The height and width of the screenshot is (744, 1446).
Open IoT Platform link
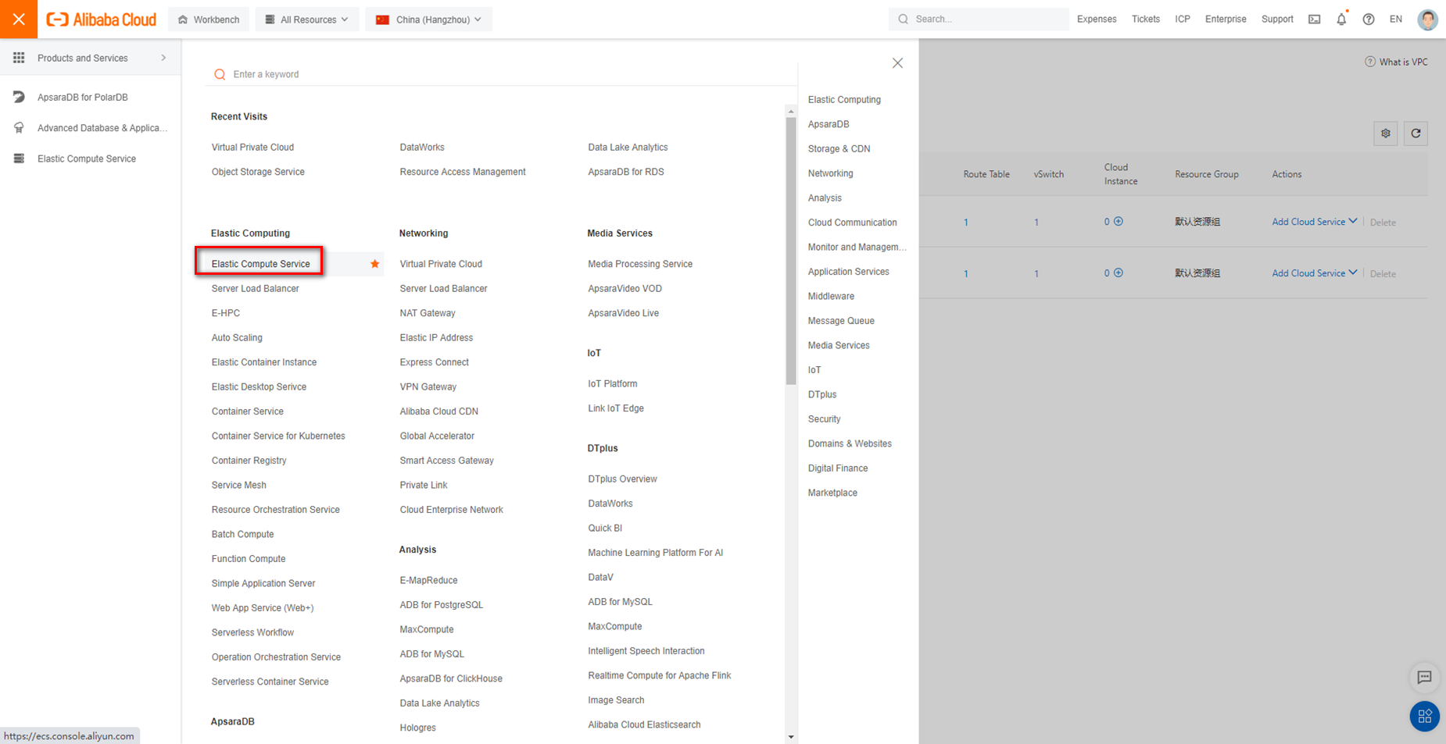[x=613, y=384]
